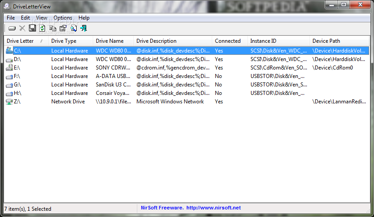This screenshot has width=374, height=217.
Task: Select the F:\ drive letter text
Action: (17, 76)
